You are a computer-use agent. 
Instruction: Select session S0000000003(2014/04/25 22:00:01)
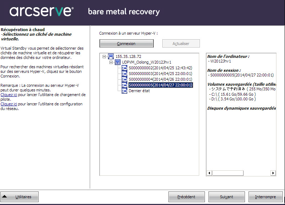(x=160, y=74)
